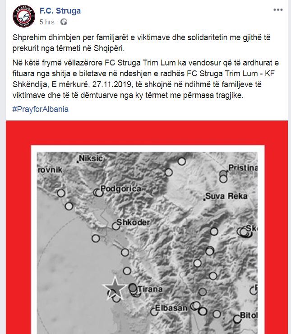Click the circle marker touching Shkoder label
291x334 pixels.
click(x=116, y=226)
